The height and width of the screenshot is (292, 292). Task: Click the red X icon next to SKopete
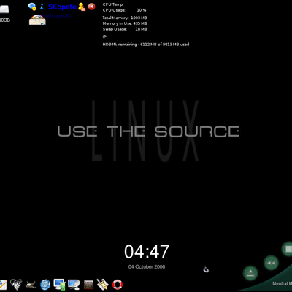point(91,7)
